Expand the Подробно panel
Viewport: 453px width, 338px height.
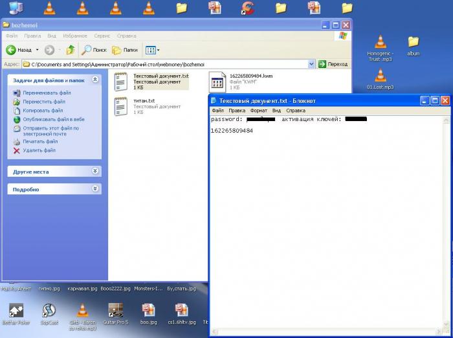point(95,188)
